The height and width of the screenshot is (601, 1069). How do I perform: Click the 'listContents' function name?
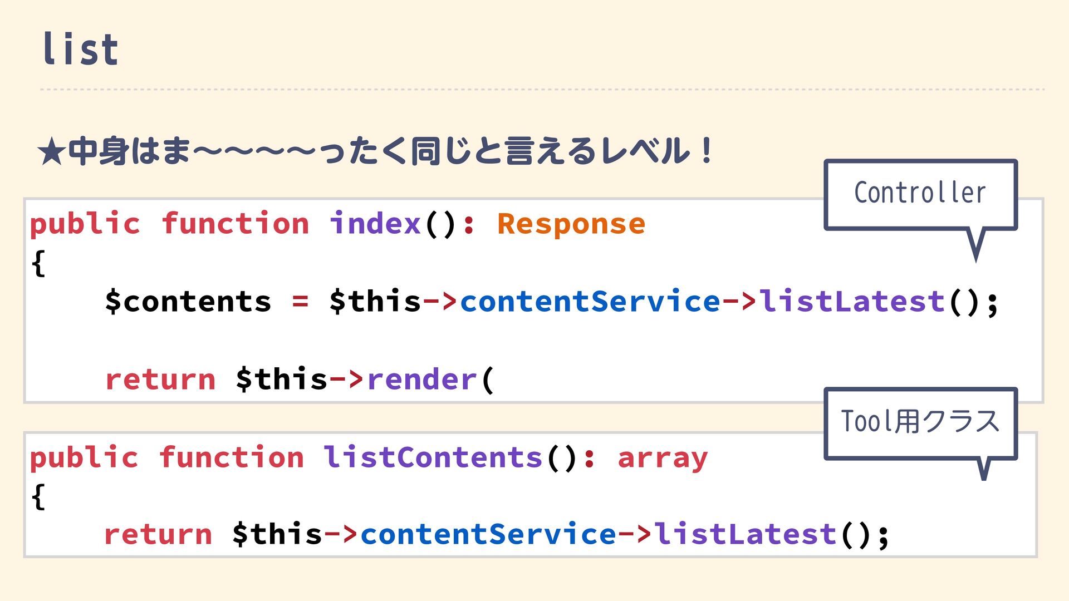(433, 457)
